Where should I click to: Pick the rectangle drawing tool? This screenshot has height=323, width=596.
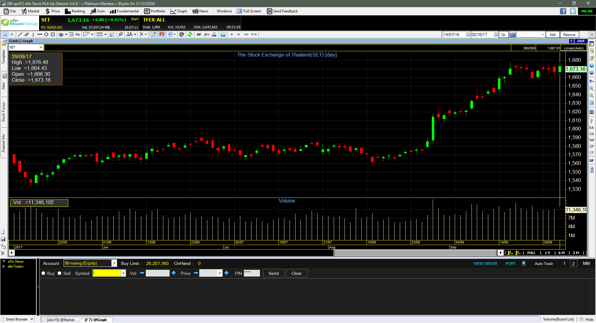click(x=53, y=34)
